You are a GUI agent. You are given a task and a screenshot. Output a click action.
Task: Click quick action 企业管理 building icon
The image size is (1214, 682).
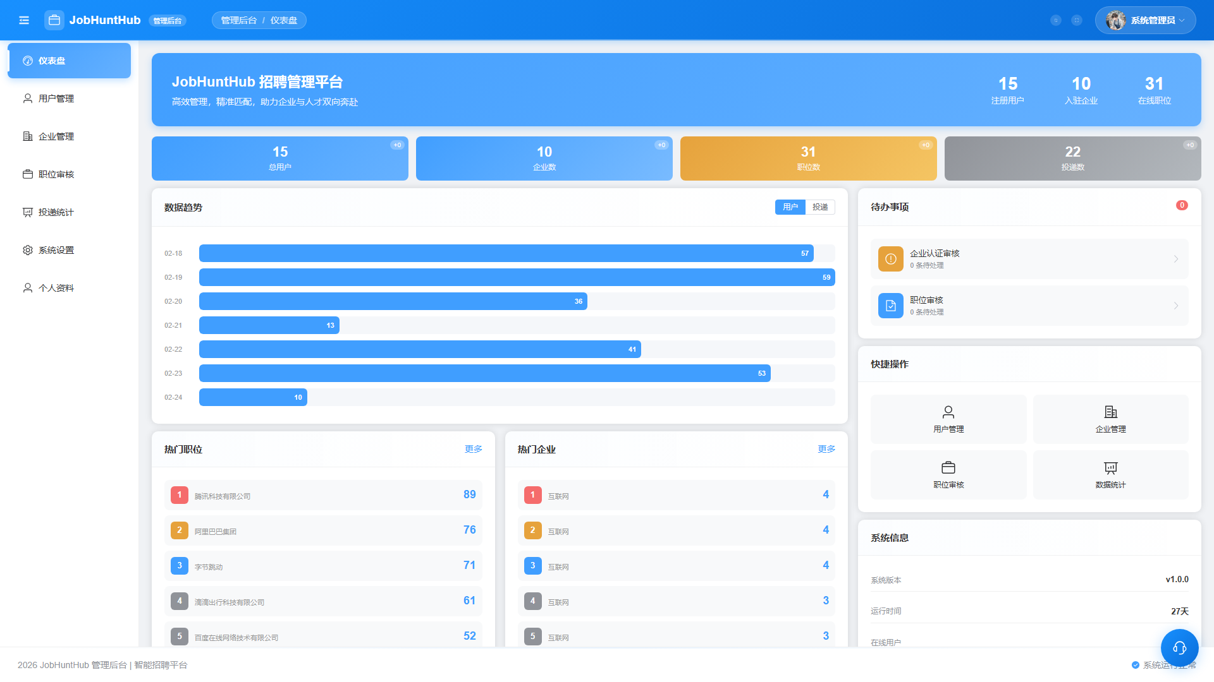pos(1111,412)
